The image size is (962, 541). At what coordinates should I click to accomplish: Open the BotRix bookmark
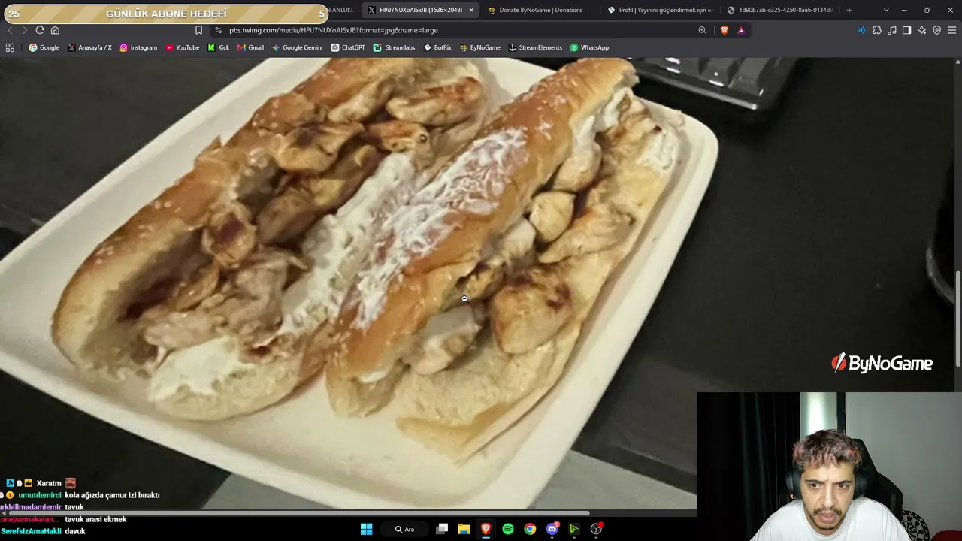coord(437,47)
